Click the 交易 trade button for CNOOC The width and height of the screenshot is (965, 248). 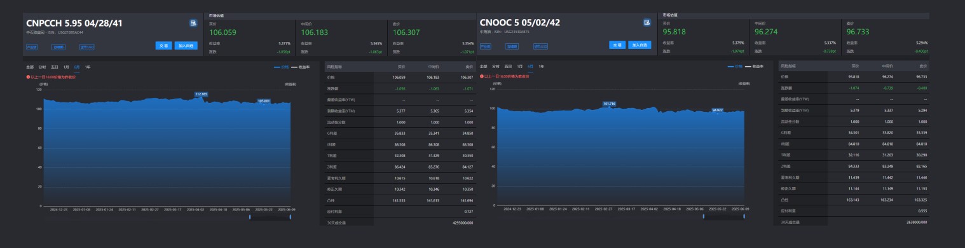tap(617, 45)
